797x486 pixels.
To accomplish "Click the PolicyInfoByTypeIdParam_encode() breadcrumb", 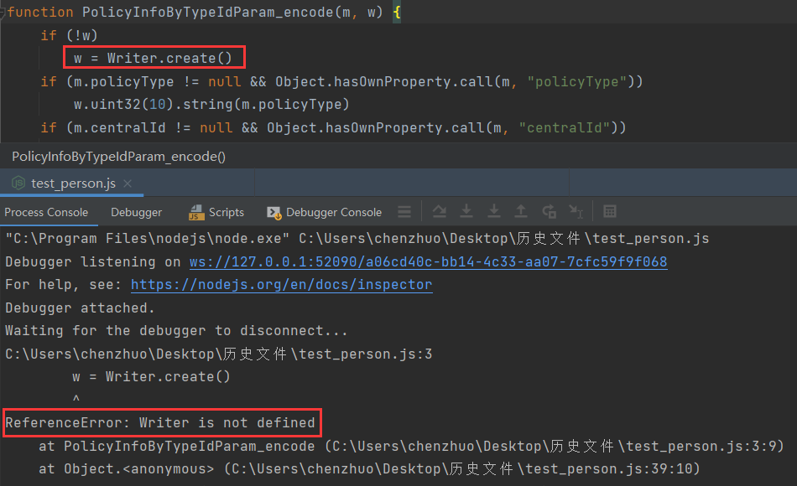I will pyautogui.click(x=118, y=157).
